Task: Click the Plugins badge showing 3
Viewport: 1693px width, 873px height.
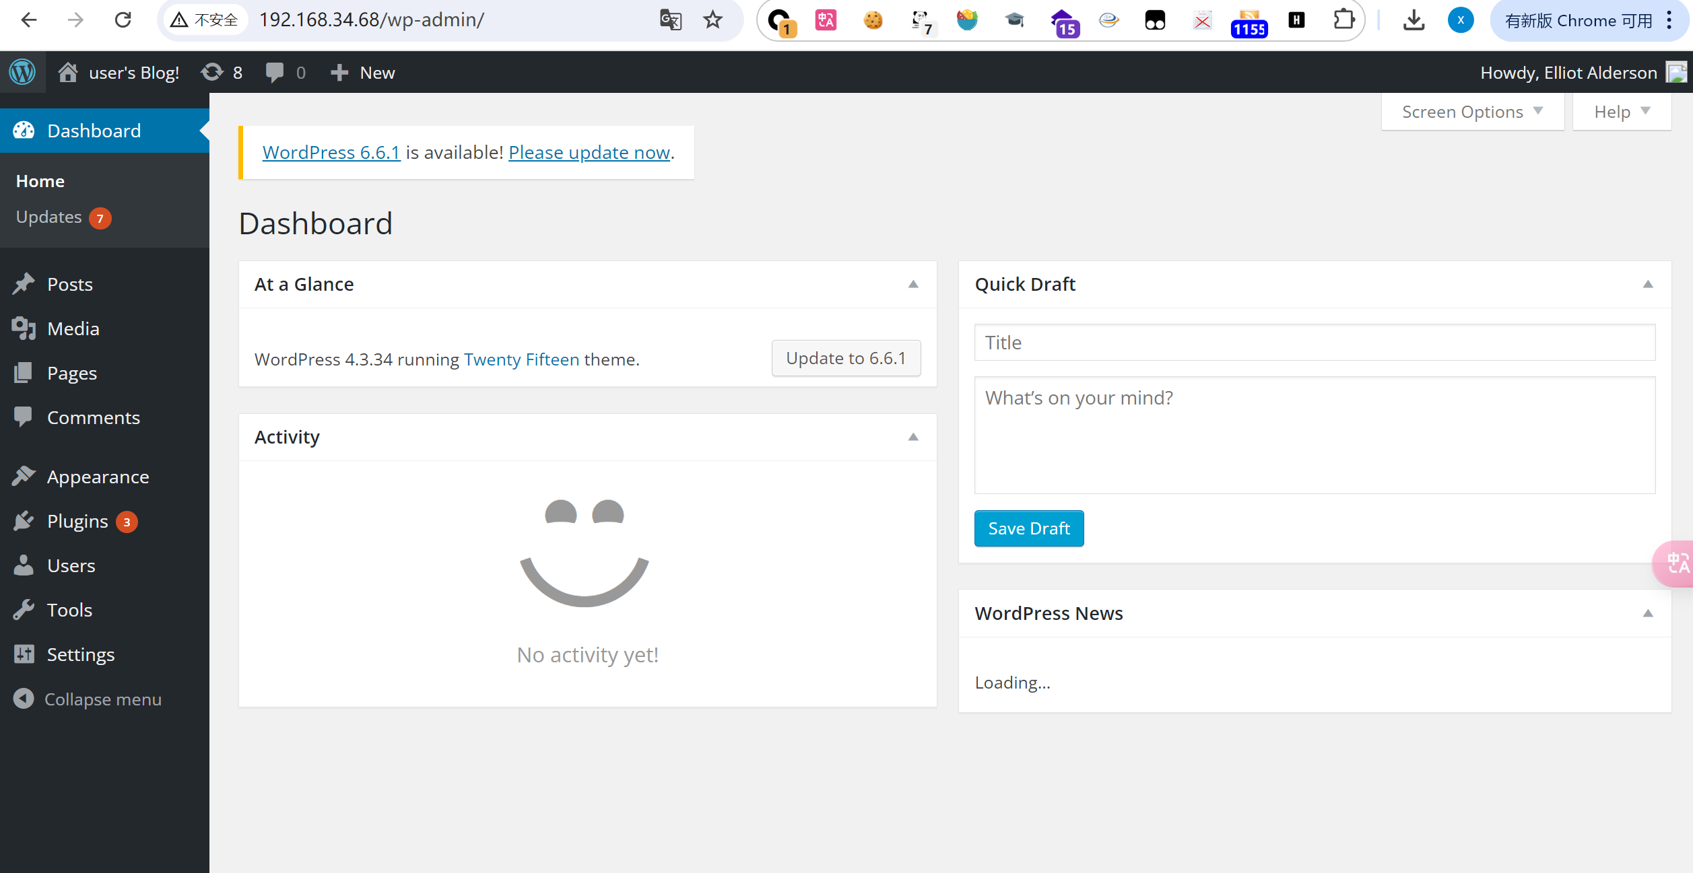Action: (127, 522)
